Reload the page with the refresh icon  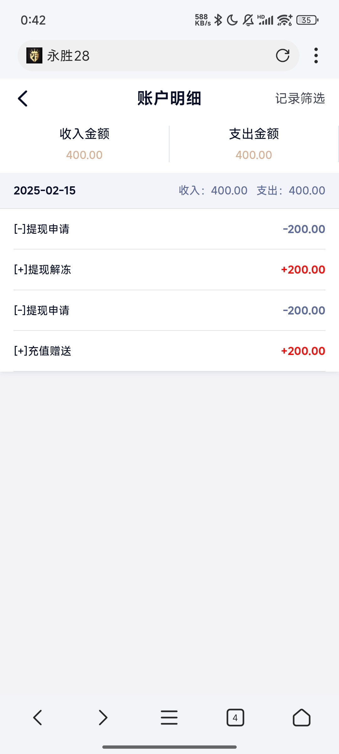coord(282,56)
